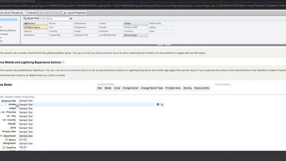
Task: Select Created By field in palette
Action: coord(60,35)
